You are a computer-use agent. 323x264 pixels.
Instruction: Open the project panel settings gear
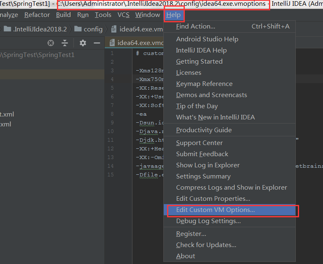83,43
